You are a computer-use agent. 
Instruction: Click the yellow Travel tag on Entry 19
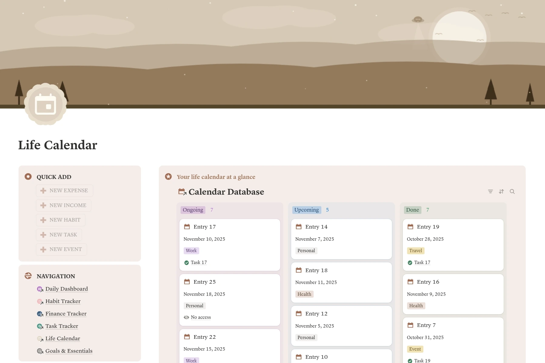click(x=415, y=251)
